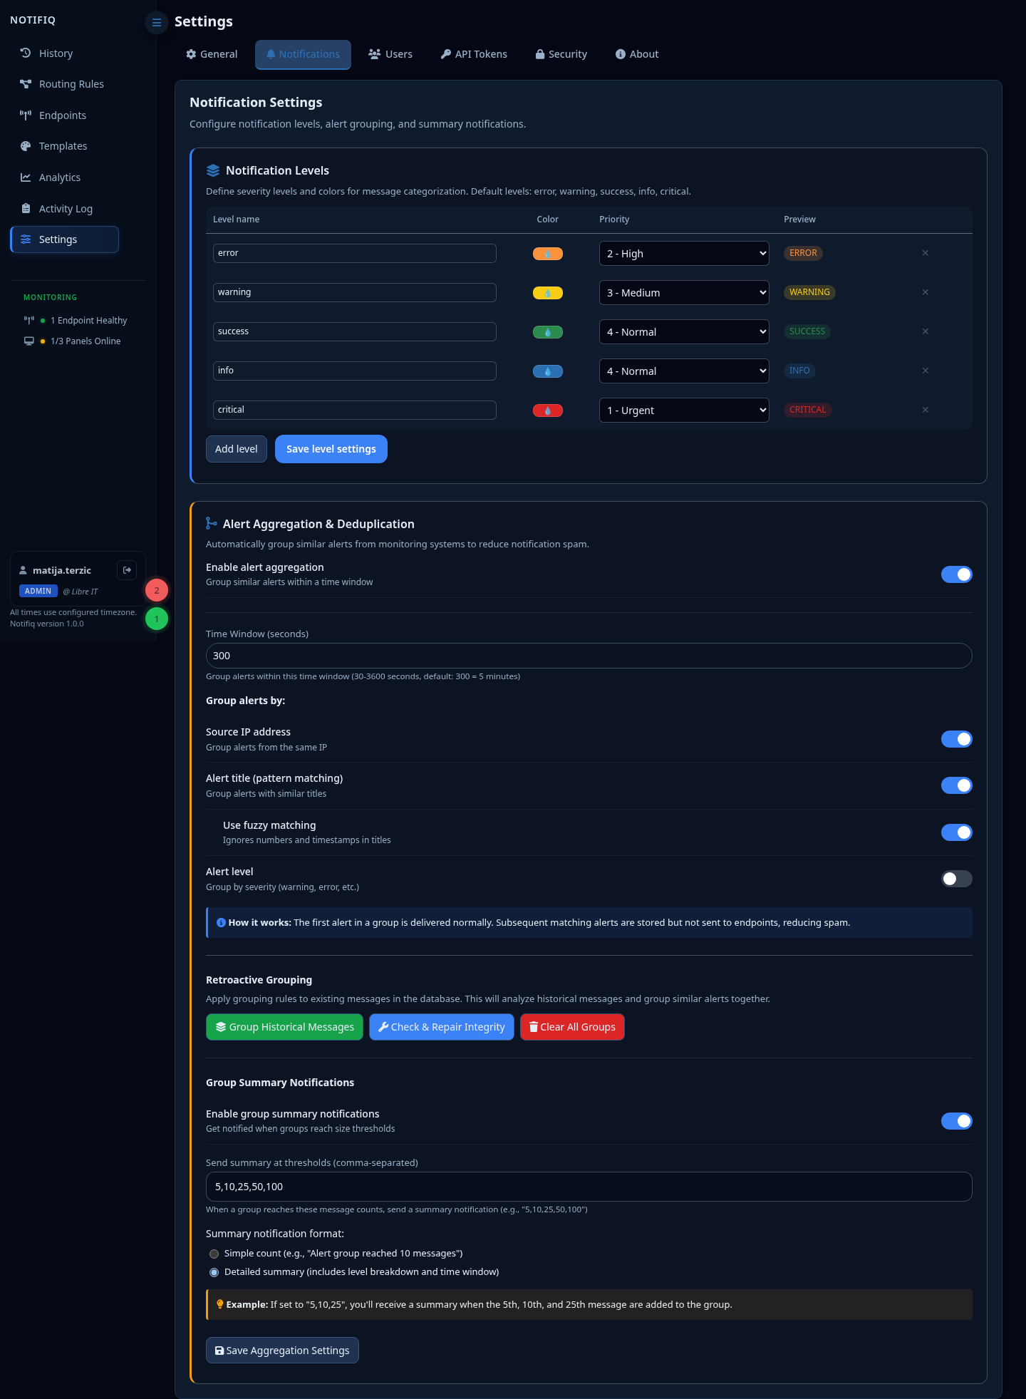
Task: Click Add level button
Action: click(x=237, y=449)
